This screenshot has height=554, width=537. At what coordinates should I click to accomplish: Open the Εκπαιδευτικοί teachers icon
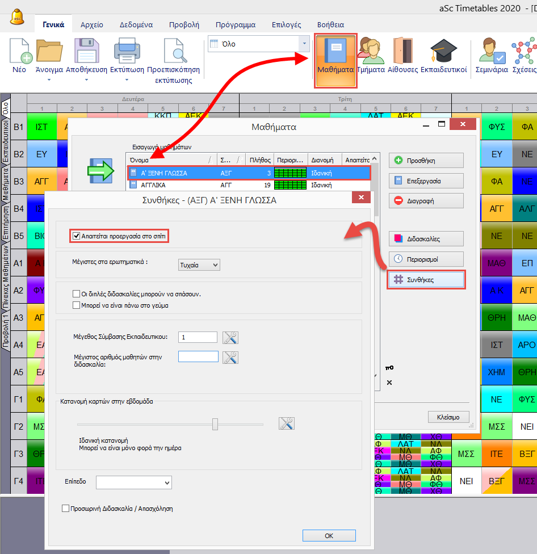[443, 52]
